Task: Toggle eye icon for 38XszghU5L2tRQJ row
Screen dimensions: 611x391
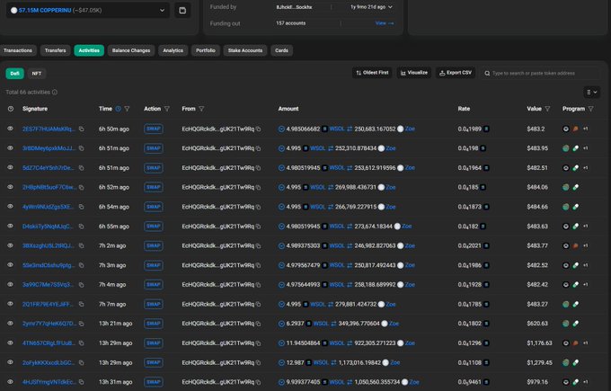Action: click(x=10, y=245)
